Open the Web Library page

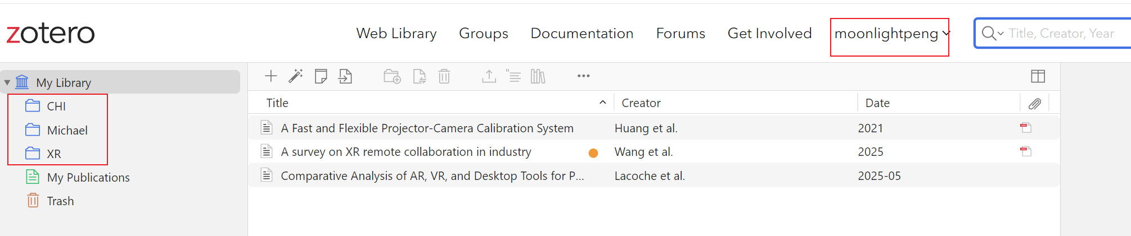coord(396,34)
